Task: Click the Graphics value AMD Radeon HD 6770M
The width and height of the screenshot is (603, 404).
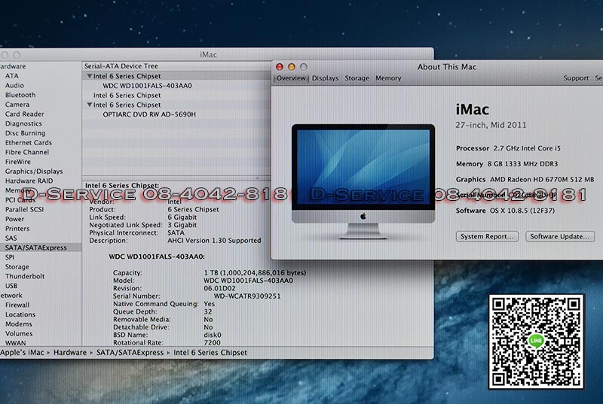Action: [x=542, y=179]
